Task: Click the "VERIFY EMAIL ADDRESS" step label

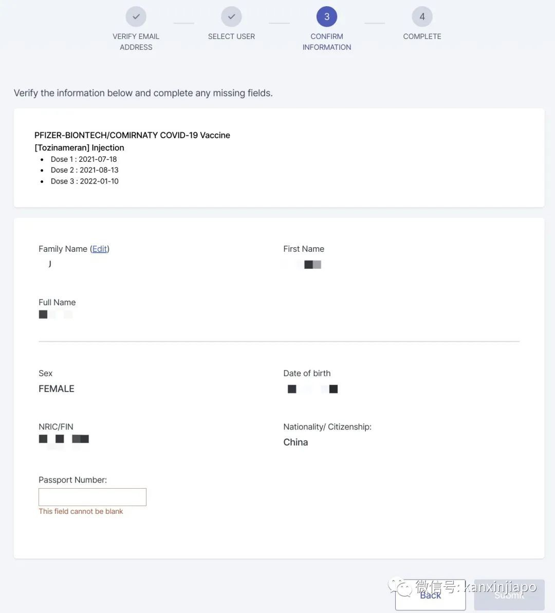Action: pyautogui.click(x=136, y=42)
